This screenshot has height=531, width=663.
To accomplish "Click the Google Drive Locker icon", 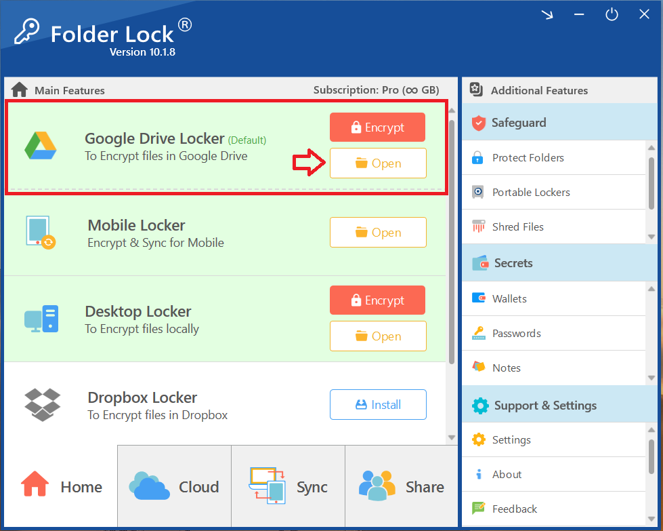I will (x=41, y=146).
